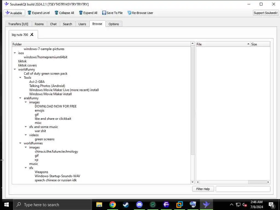Click the Available status button
280x210 pixels.
(x=14, y=13)
